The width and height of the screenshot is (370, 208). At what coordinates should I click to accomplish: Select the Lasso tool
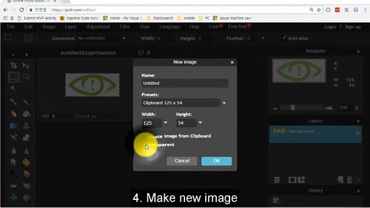click(x=27, y=77)
